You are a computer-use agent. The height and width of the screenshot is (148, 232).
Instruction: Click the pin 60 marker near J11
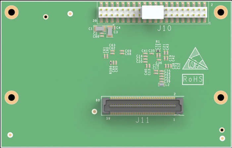tap(98, 100)
